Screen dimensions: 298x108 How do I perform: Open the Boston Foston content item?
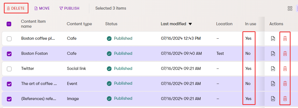[35, 53]
